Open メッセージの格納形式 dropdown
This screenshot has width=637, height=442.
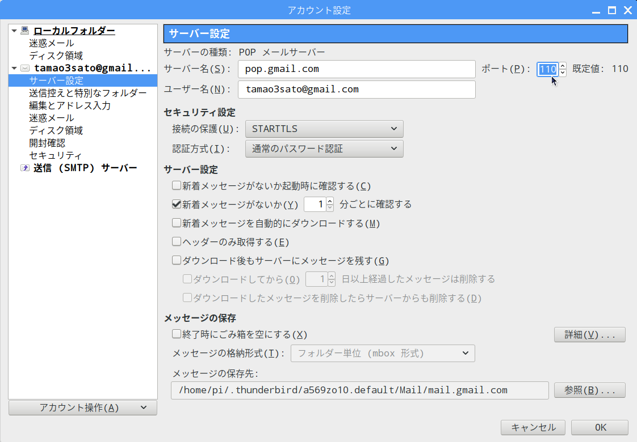click(383, 354)
